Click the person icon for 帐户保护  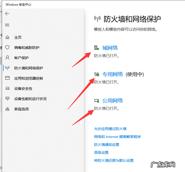point(7,58)
